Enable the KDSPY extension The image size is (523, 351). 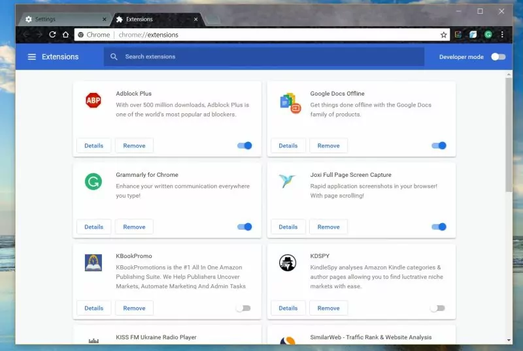click(437, 308)
